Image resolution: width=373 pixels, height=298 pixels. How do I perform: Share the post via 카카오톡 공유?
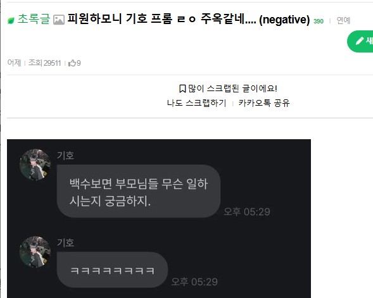tap(264, 103)
